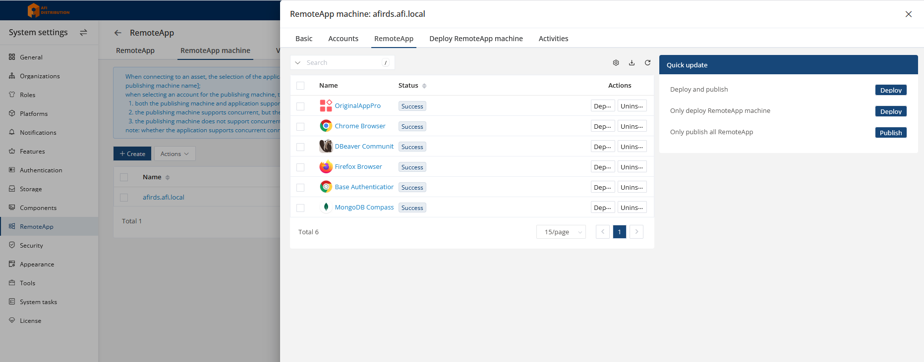Click the table settings gear icon
Image resolution: width=924 pixels, height=362 pixels.
tap(616, 63)
